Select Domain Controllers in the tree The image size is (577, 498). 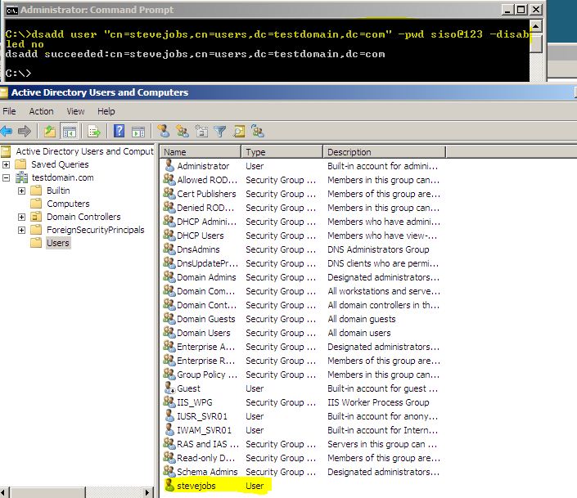click(x=83, y=217)
